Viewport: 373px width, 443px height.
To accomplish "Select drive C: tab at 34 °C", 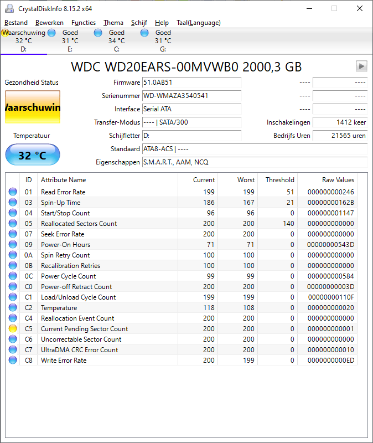I will coord(117,40).
